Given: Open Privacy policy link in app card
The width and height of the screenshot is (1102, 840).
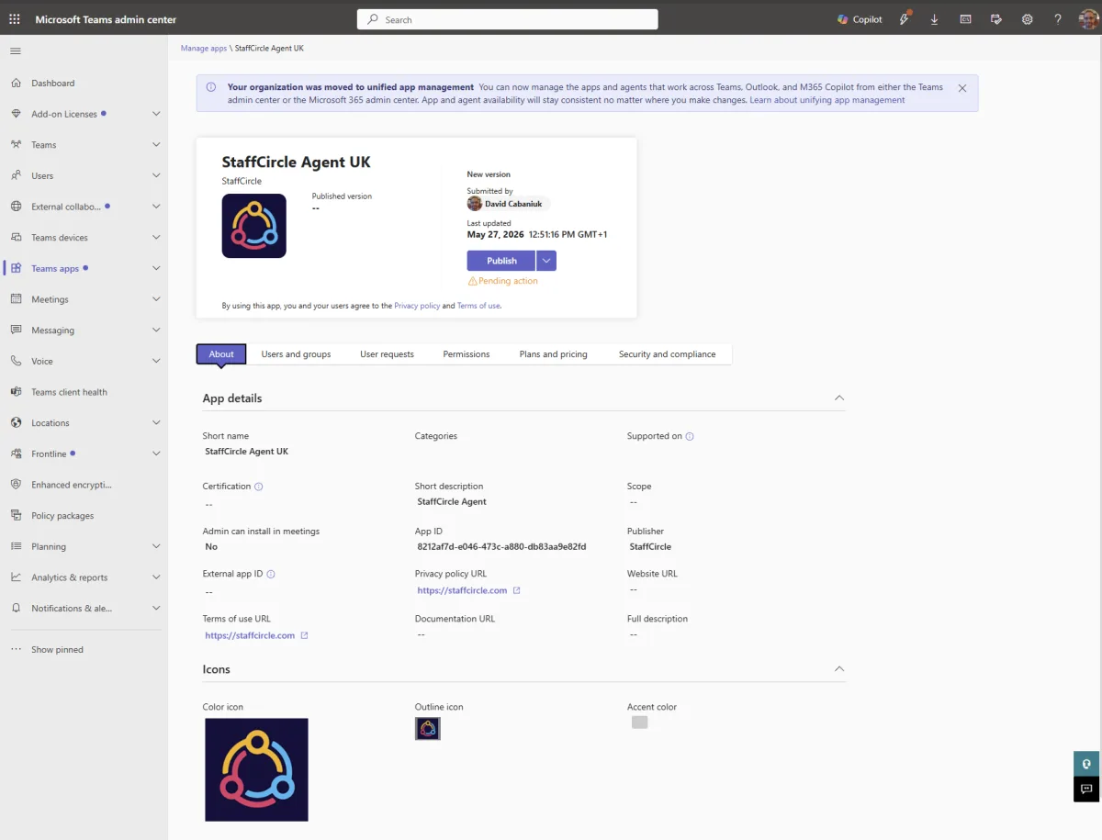Looking at the screenshot, I should point(417,306).
